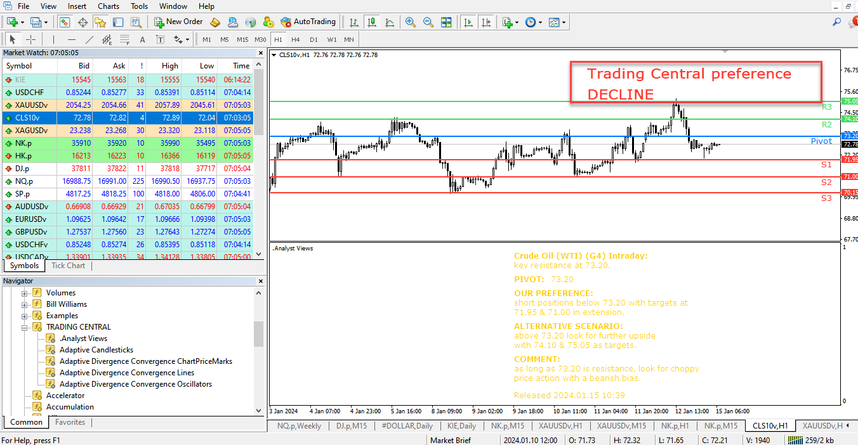Switch timeframe to H4
The height and width of the screenshot is (445, 858).
(x=296, y=39)
